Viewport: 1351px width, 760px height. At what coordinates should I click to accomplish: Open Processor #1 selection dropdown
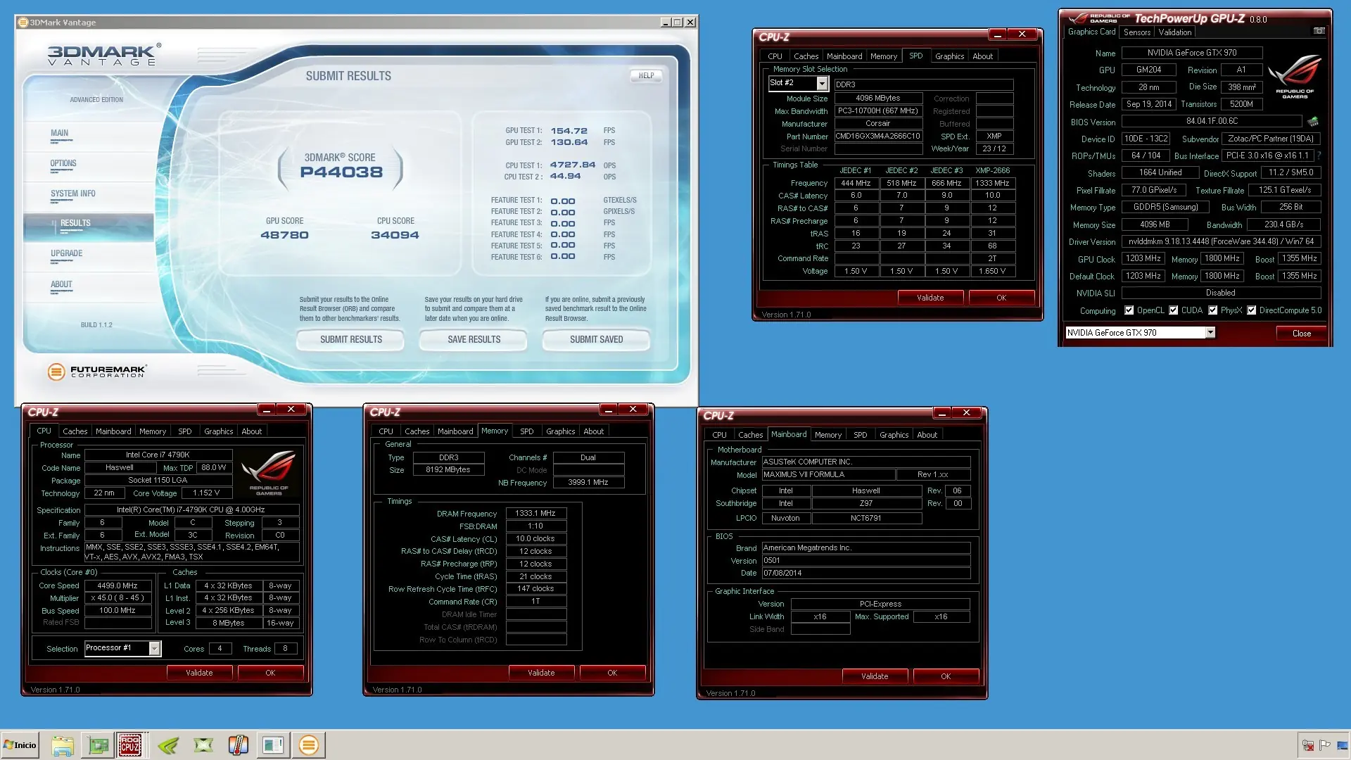122,648
